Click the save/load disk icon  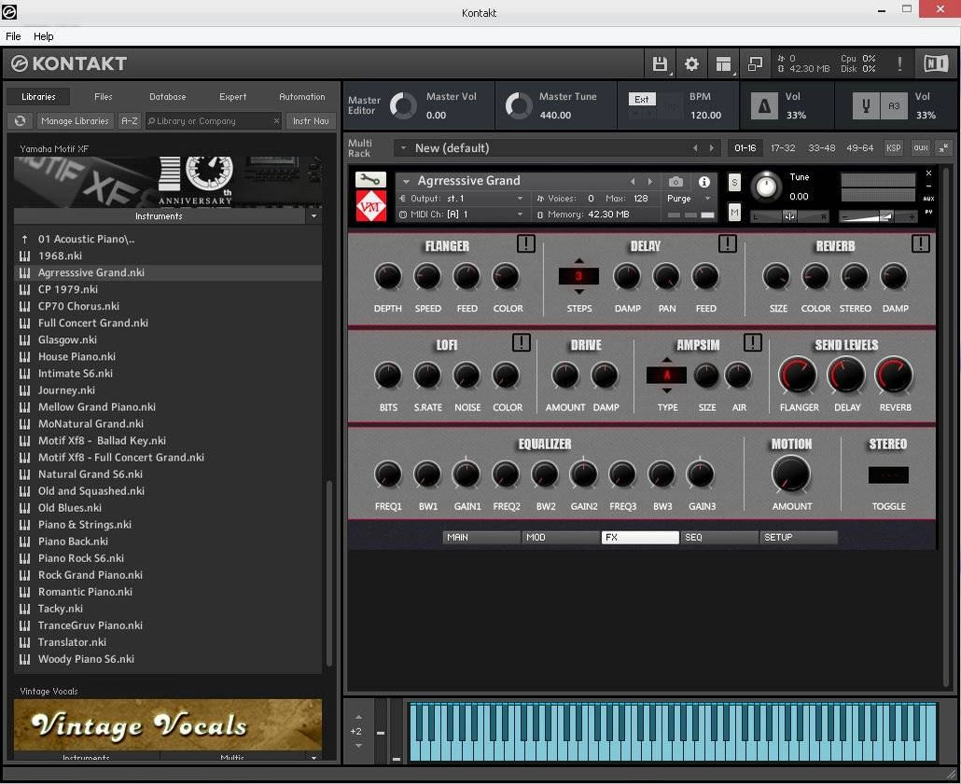coord(660,63)
